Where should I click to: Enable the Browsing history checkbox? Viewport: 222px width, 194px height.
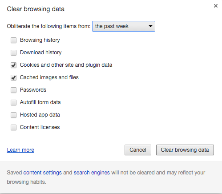[13, 40]
